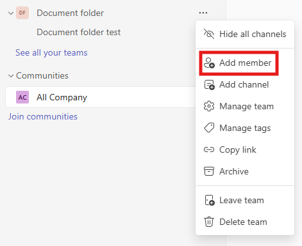Click the Manage team gear icon

pyautogui.click(x=209, y=106)
